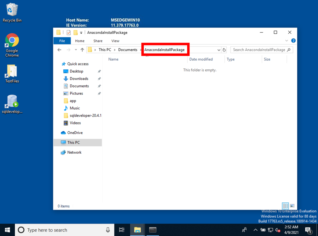This screenshot has width=318, height=236.
Task: Open Videos in the navigation pane
Action: tap(75, 123)
